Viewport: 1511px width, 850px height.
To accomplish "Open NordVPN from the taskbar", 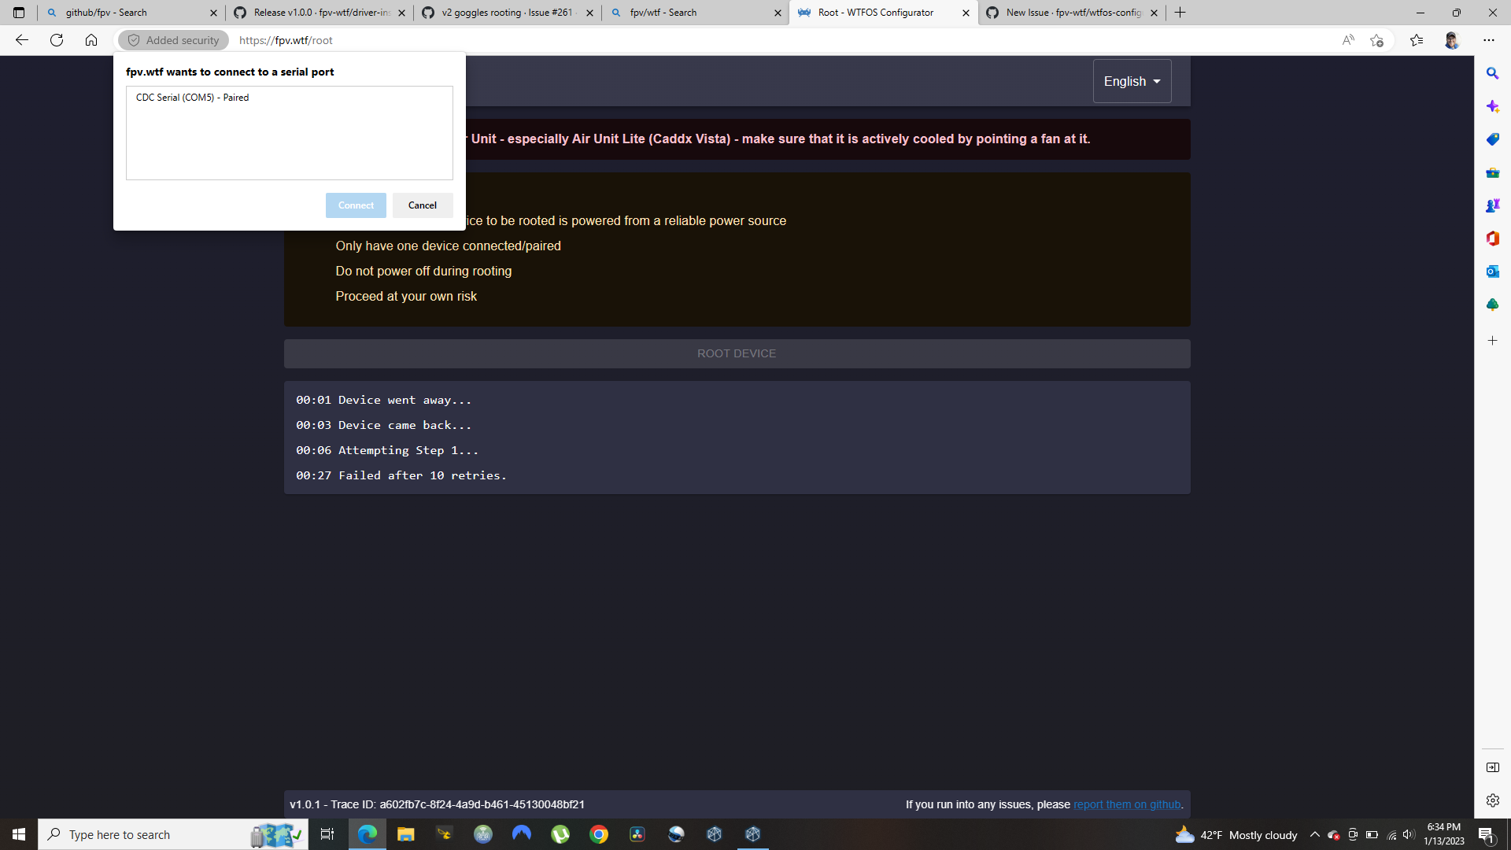I will click(x=521, y=834).
